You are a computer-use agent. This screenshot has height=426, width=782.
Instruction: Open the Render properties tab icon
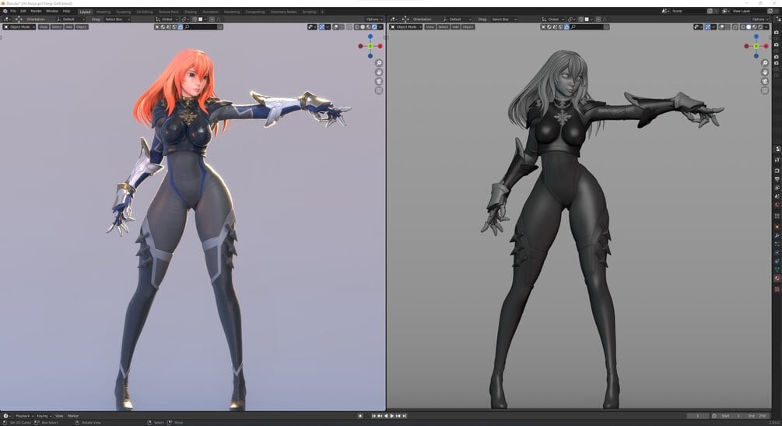[777, 171]
